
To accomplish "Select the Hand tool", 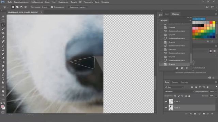I will pyautogui.click(x=3, y=91).
